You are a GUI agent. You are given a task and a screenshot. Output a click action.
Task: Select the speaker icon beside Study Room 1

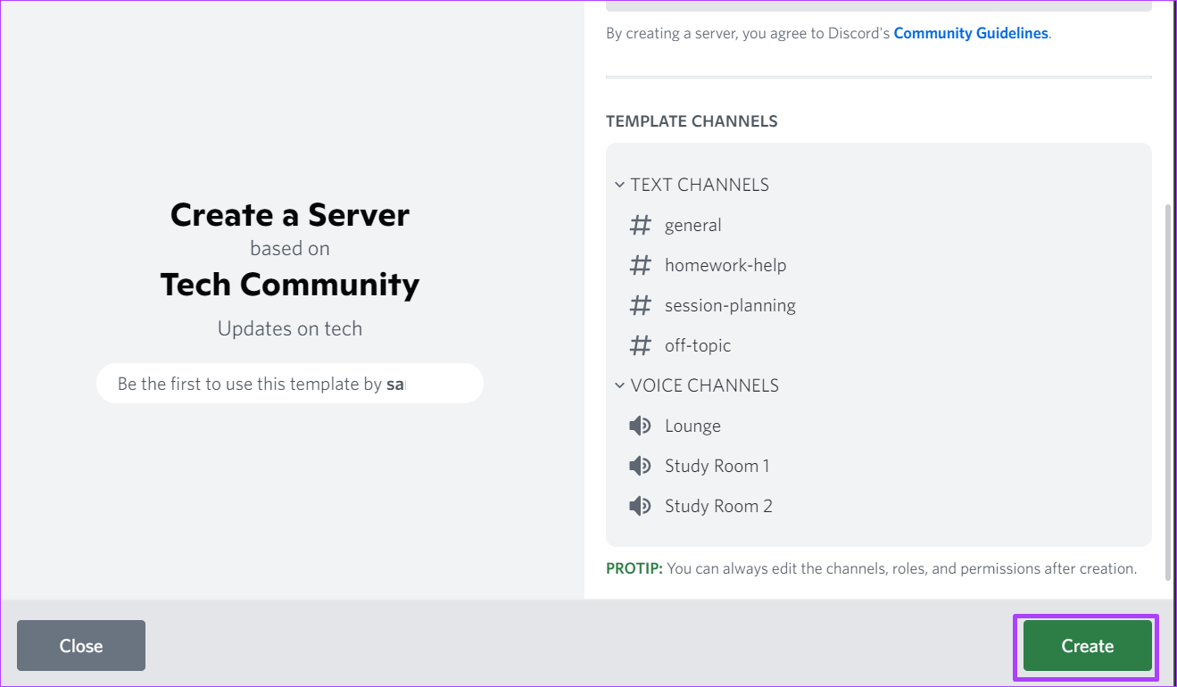pyautogui.click(x=640, y=466)
